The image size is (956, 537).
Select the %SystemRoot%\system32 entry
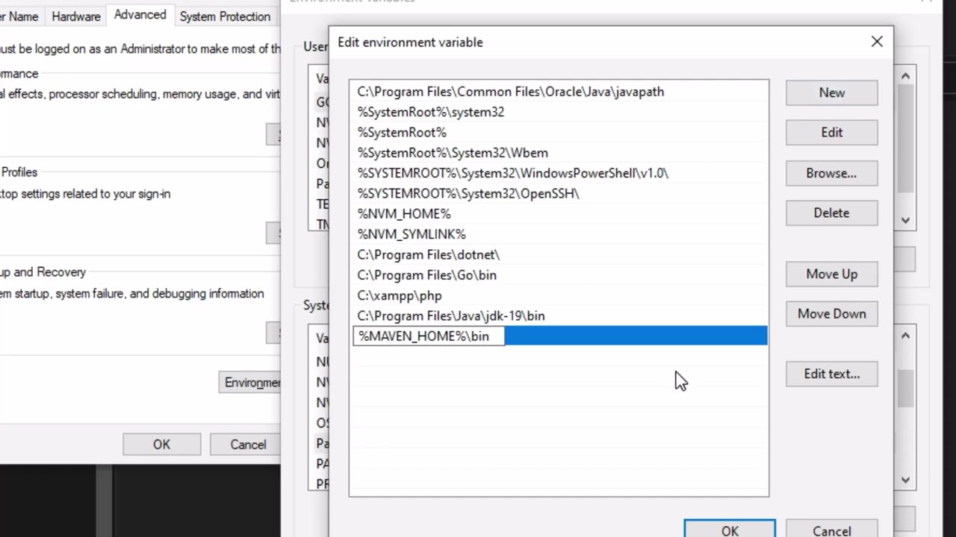click(x=559, y=112)
